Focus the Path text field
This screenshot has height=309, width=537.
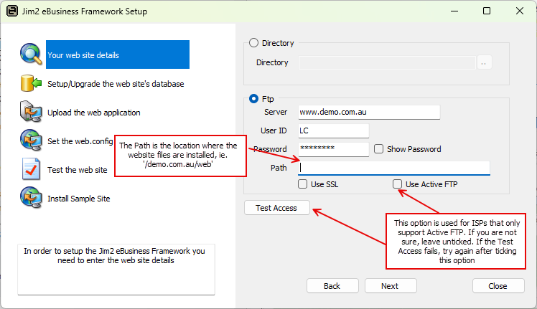tap(393, 167)
